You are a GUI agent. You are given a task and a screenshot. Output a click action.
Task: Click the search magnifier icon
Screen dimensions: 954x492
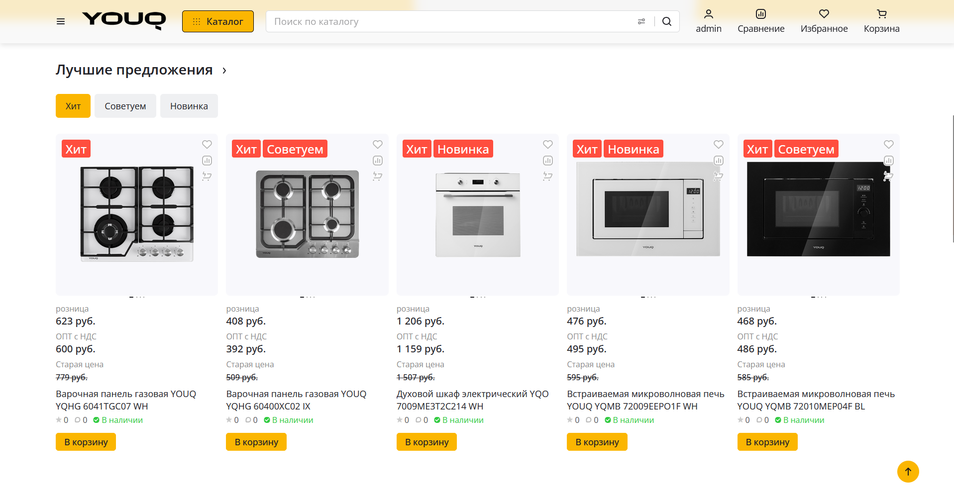pos(667,21)
